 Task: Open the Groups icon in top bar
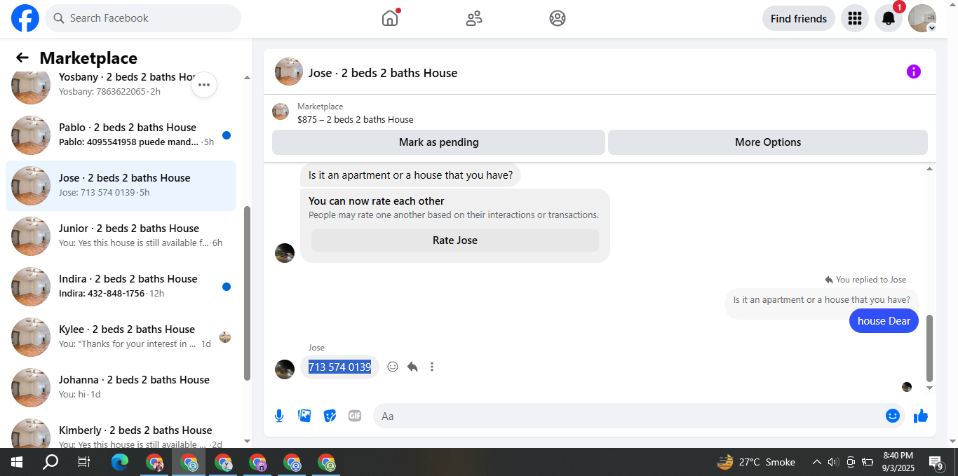558,18
